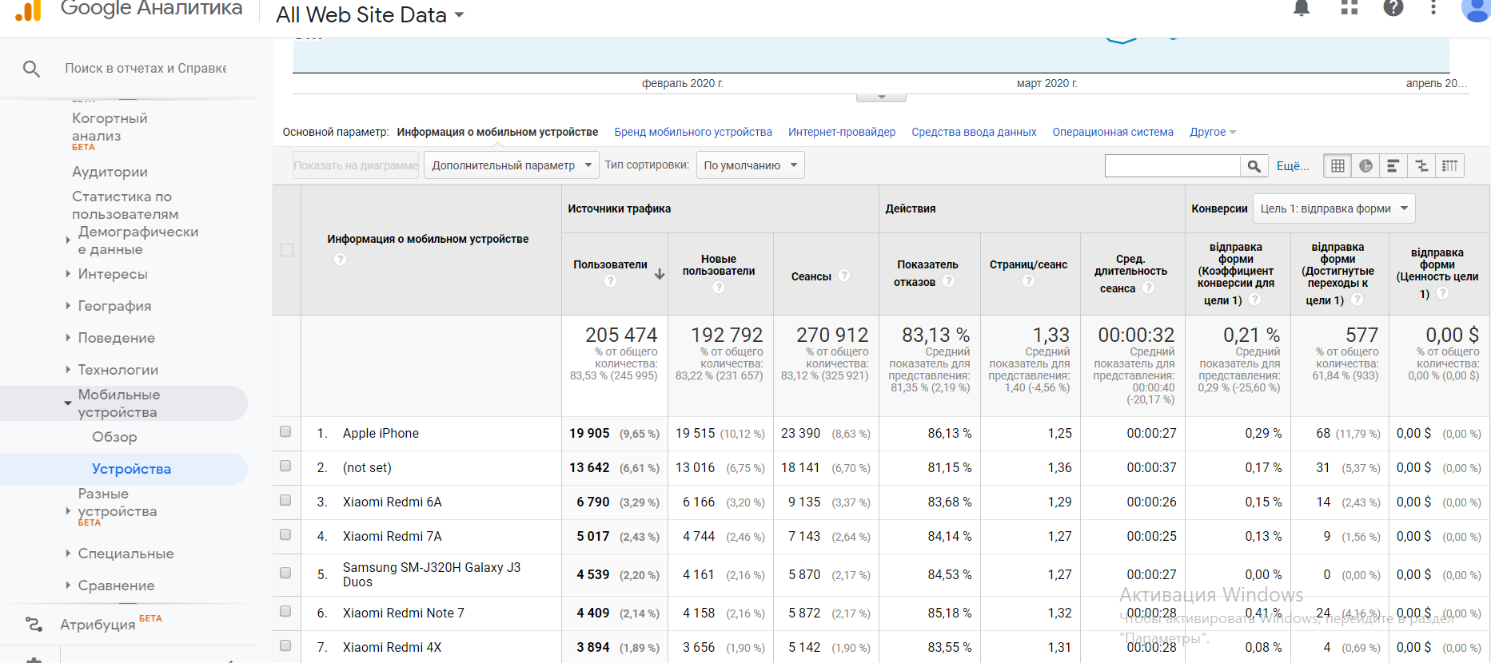Open Когортный анализ report
The width and height of the screenshot is (1491, 663).
coord(110,127)
